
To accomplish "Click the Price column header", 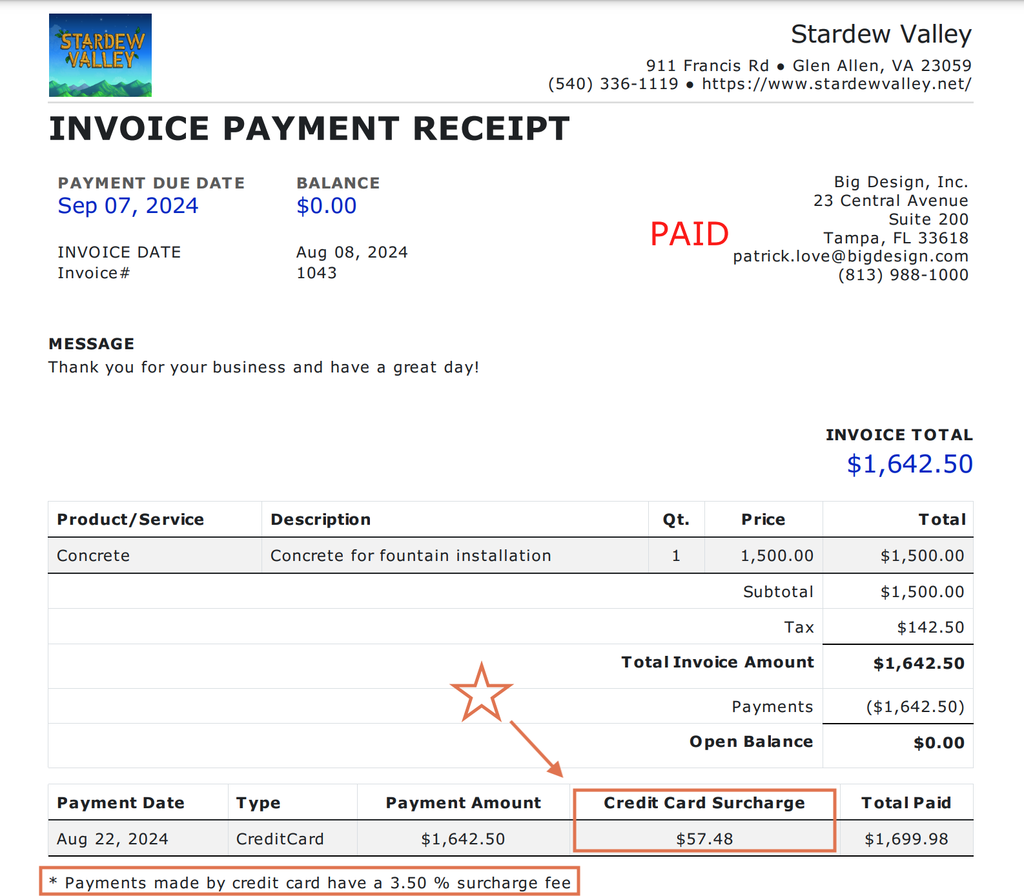I will tap(763, 520).
